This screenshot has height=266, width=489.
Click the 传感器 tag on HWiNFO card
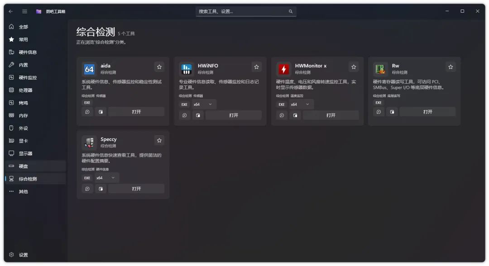pyautogui.click(x=198, y=96)
